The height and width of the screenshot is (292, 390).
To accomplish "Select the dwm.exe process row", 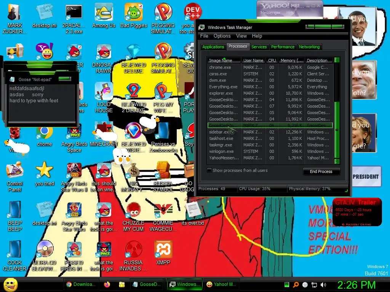I will pyautogui.click(x=270, y=80).
